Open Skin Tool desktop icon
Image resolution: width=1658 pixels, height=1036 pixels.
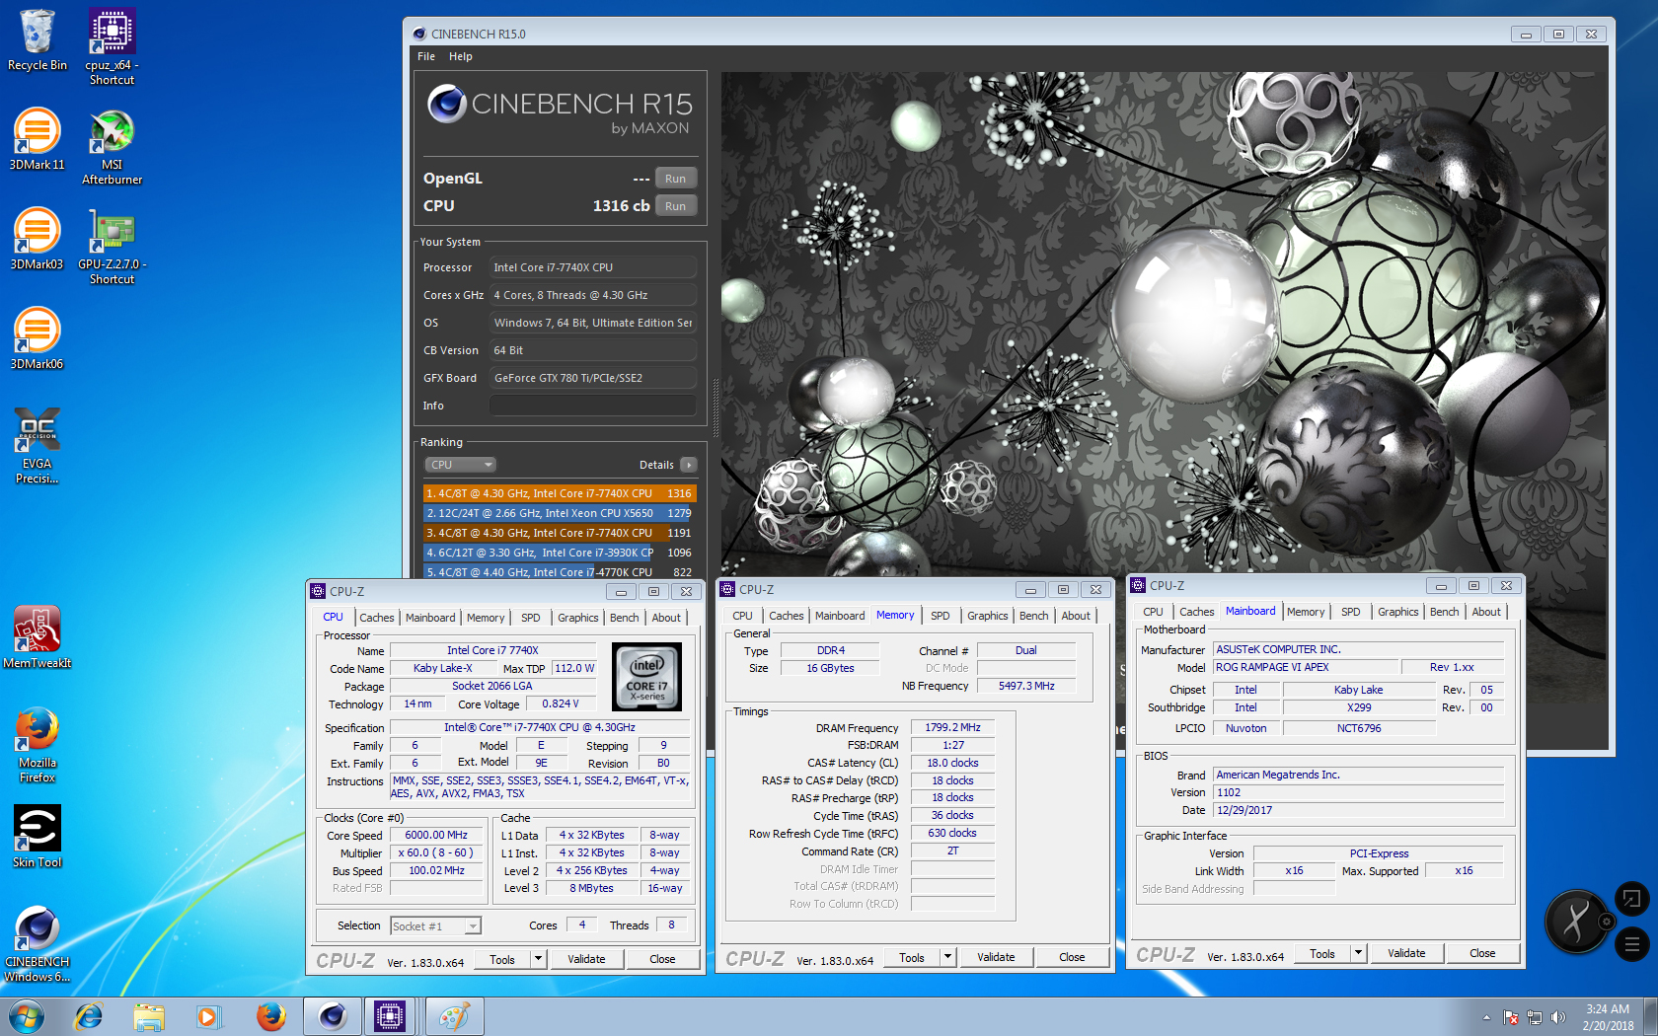click(38, 837)
